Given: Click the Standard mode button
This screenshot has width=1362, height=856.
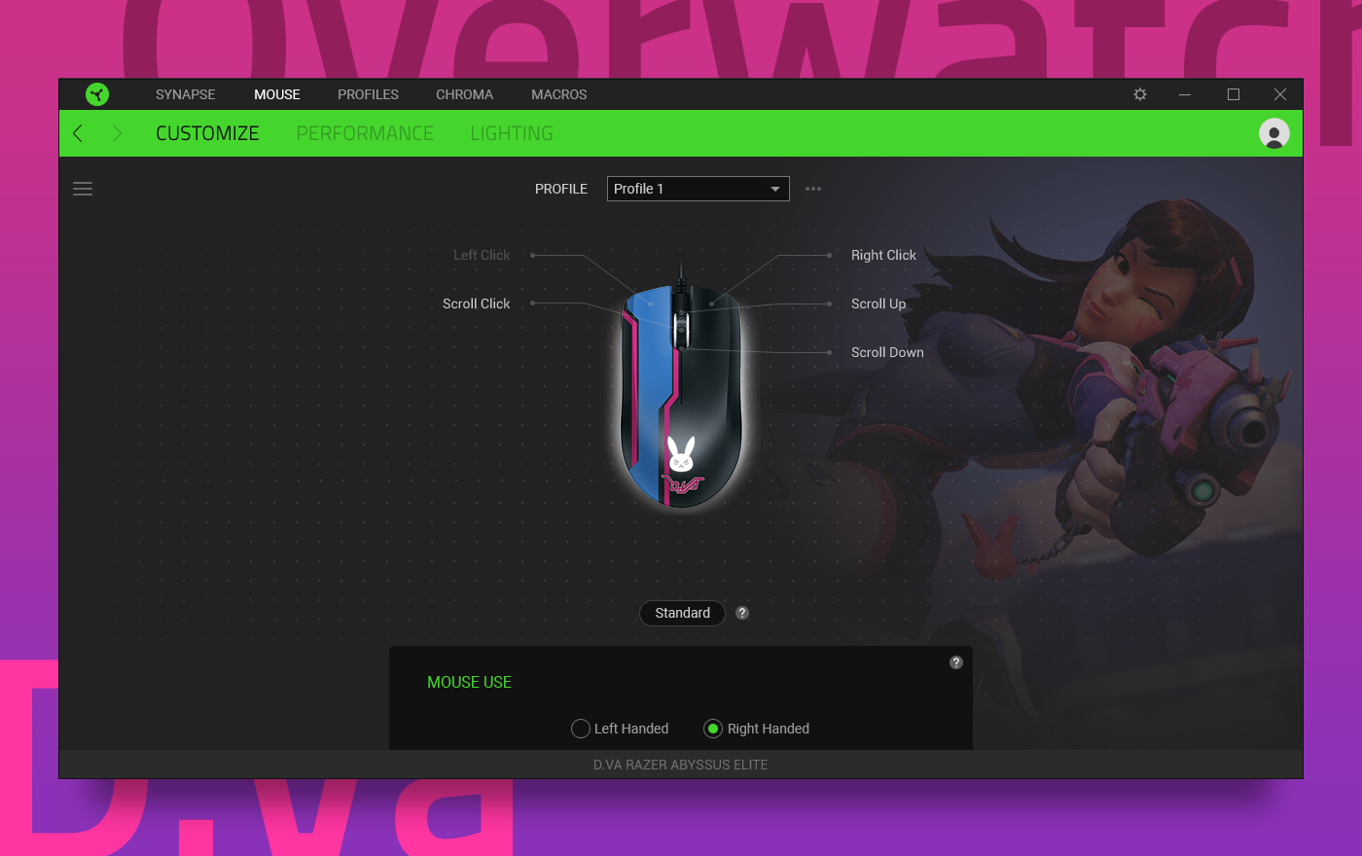Looking at the screenshot, I should pyautogui.click(x=682, y=613).
